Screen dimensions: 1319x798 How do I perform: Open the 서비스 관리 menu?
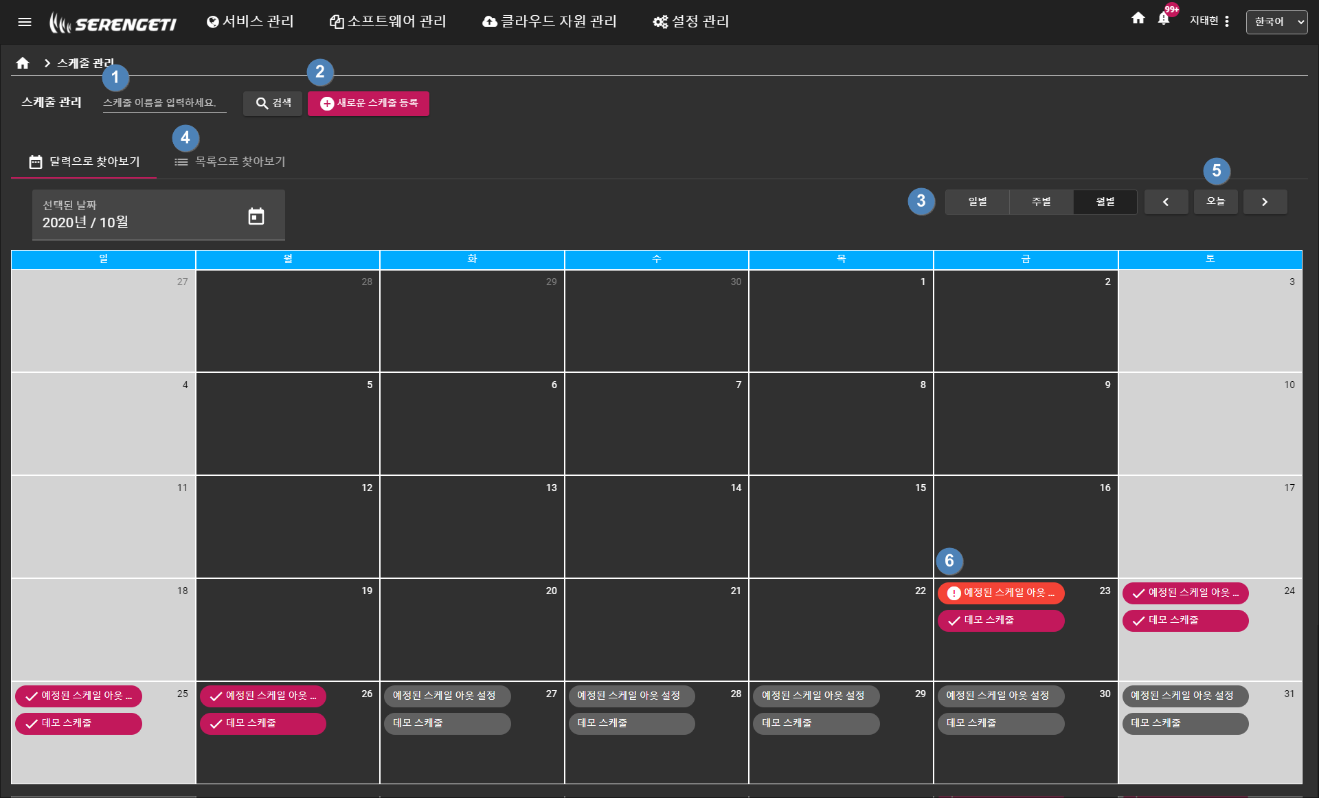(250, 22)
